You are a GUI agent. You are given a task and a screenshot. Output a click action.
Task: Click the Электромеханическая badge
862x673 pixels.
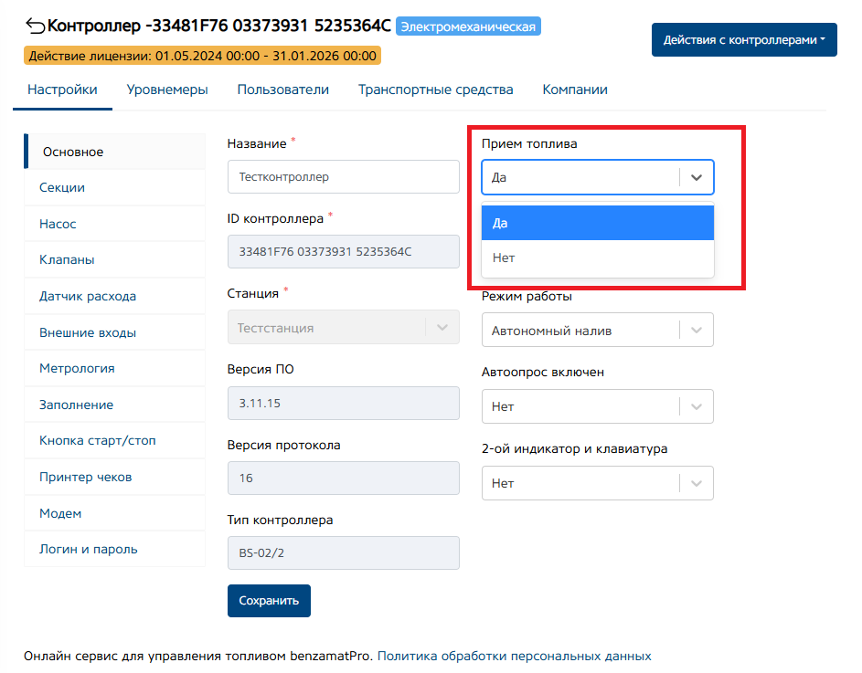pos(468,26)
